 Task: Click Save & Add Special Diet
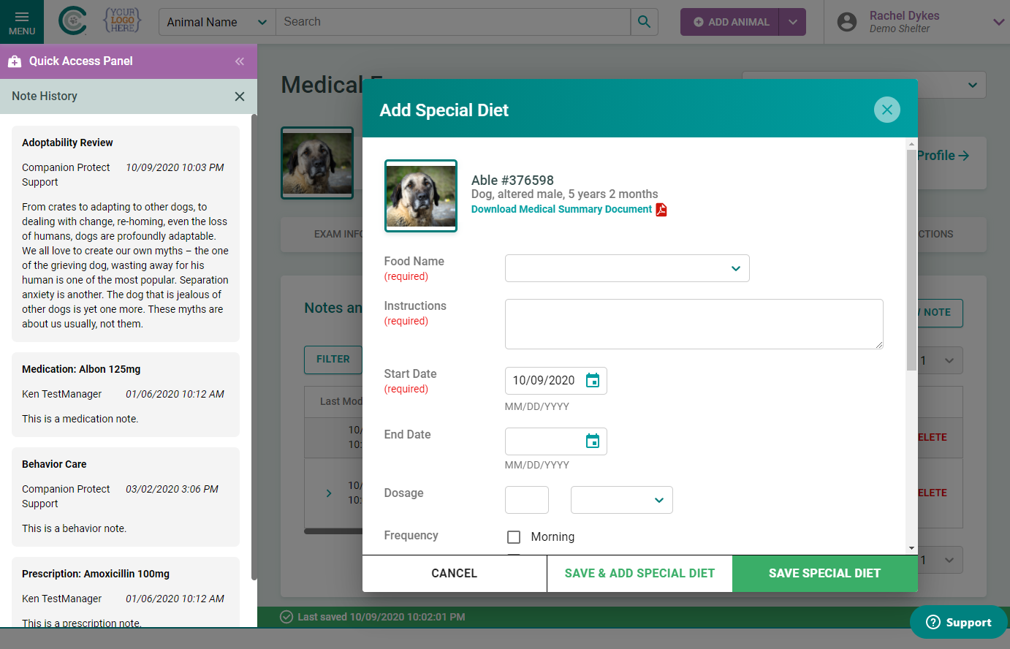tap(639, 573)
